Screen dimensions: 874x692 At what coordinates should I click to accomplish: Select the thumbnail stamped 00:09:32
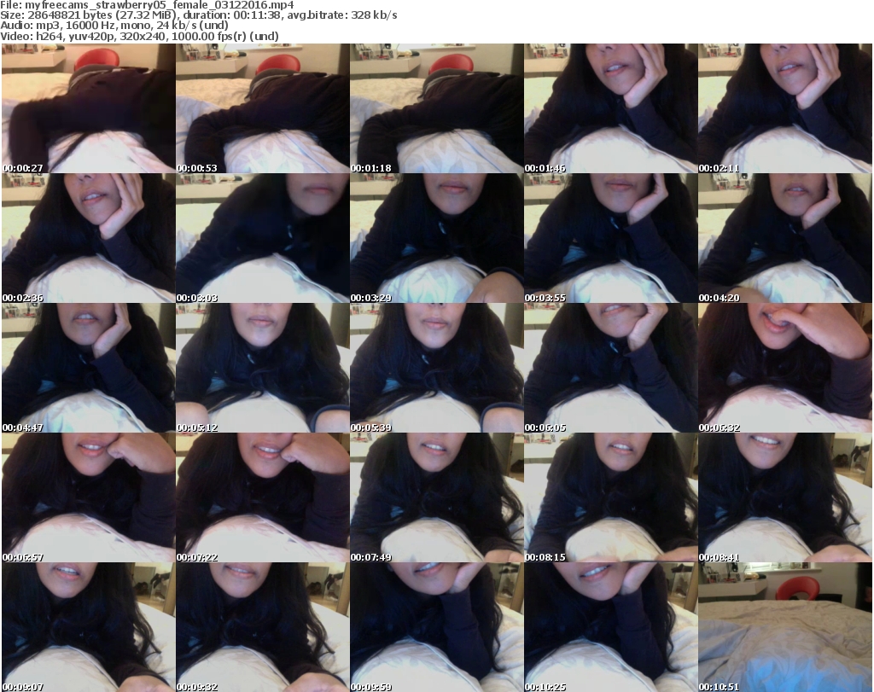[x=263, y=627]
